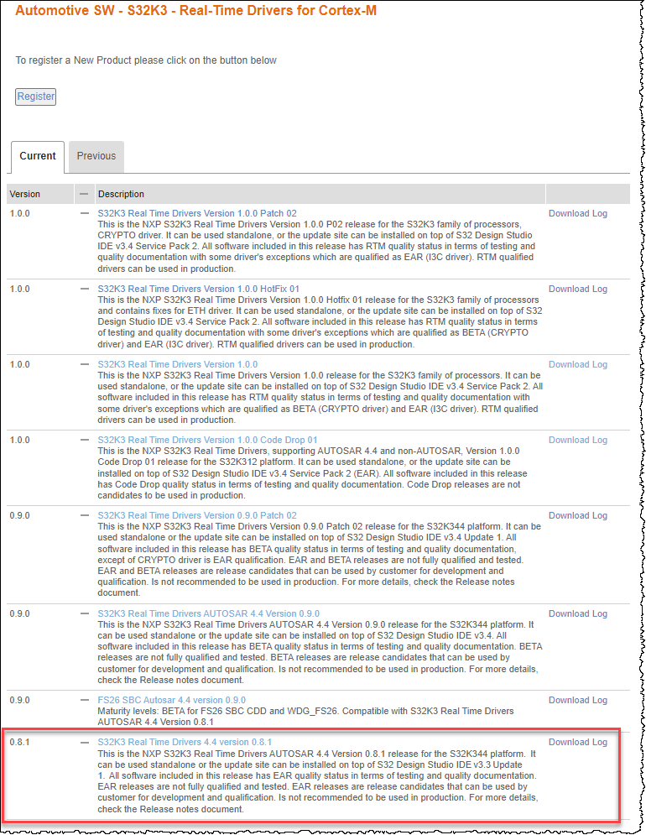Collapse the 1.0.0 Patch 02 row dash
This screenshot has height=835, width=646.
tap(84, 213)
